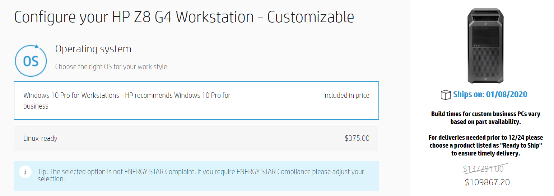Select Windows 10 Pro for Workstations option
This screenshot has height=196, width=554.
click(x=196, y=101)
